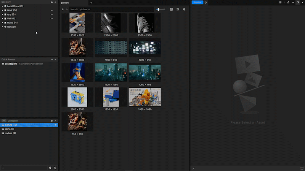
Task: Click the Music (H:) drive icon
Action: (x=5, y=23)
